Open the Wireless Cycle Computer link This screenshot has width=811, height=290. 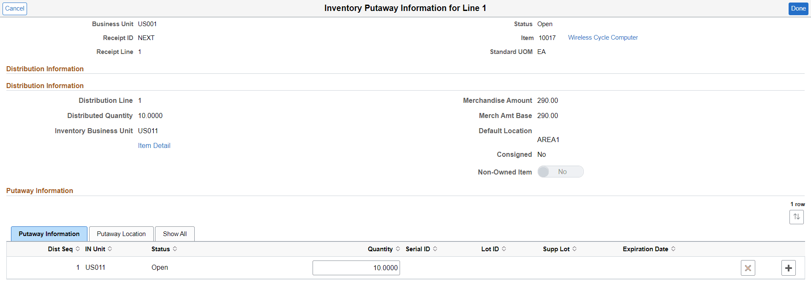(x=603, y=38)
